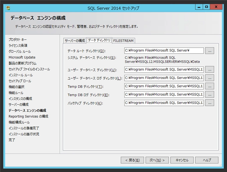Select Microsoft Update step in sidebar
Image resolution: width=227 pixels, height=172 pixels.
22,57
